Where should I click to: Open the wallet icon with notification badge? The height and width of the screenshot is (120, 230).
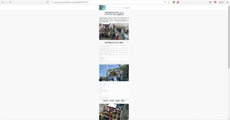pos(215,2)
